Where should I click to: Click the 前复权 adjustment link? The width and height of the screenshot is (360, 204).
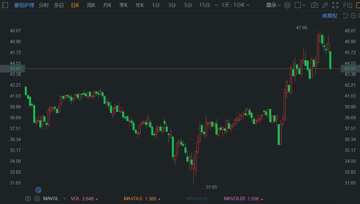(330, 16)
